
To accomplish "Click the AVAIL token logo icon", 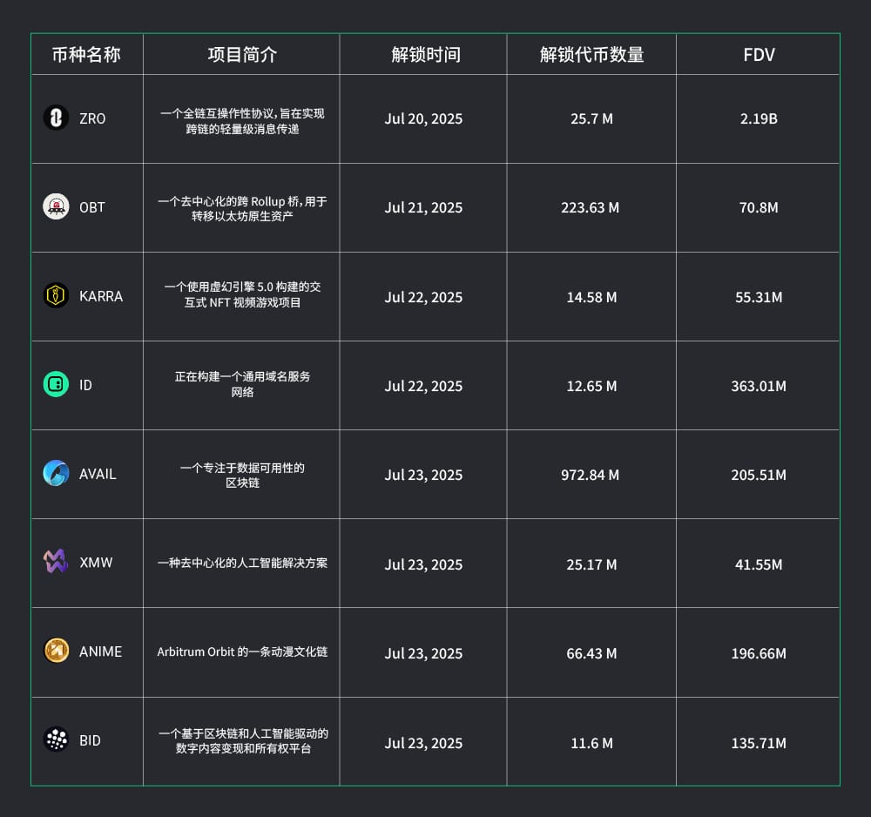I will (56, 473).
